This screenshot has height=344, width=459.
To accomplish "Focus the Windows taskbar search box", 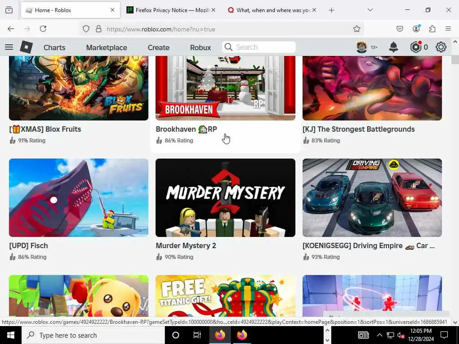I will [x=93, y=335].
